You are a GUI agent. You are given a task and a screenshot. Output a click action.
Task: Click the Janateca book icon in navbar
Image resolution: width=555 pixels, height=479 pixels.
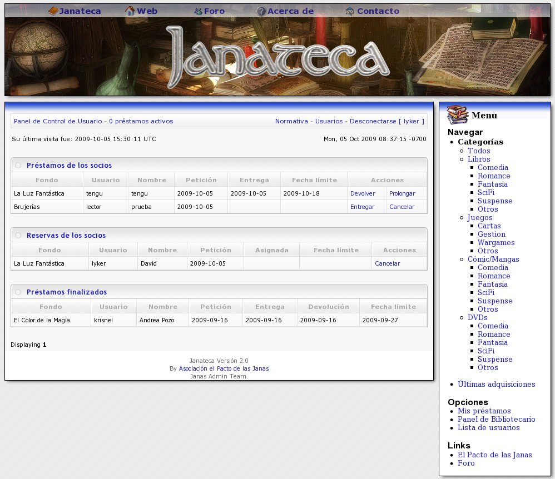click(x=53, y=11)
